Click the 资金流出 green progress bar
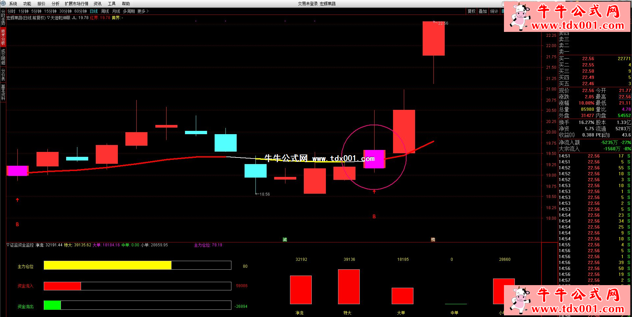The image size is (632, 317). 52,305
